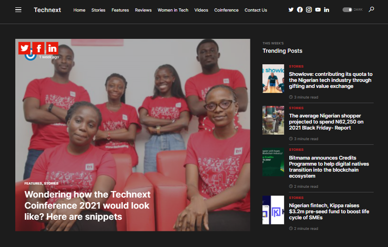Screen dimensions: 388x247
Task: Open the Black Friday shopper report article
Action: tap(326, 122)
